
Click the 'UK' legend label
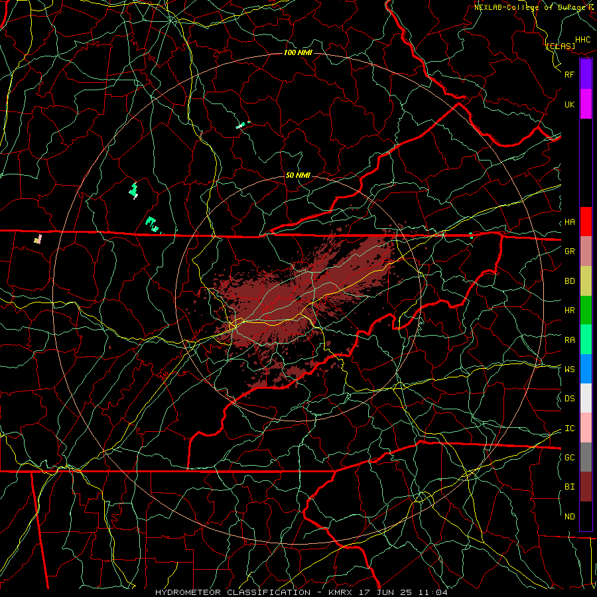click(569, 104)
